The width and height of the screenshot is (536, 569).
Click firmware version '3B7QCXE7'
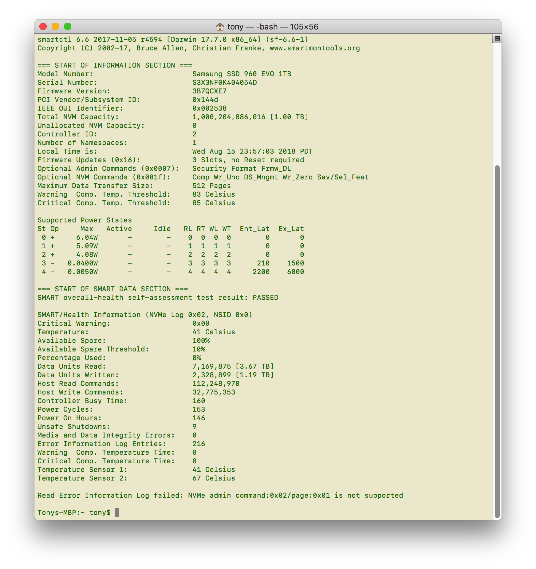pyautogui.click(x=210, y=91)
